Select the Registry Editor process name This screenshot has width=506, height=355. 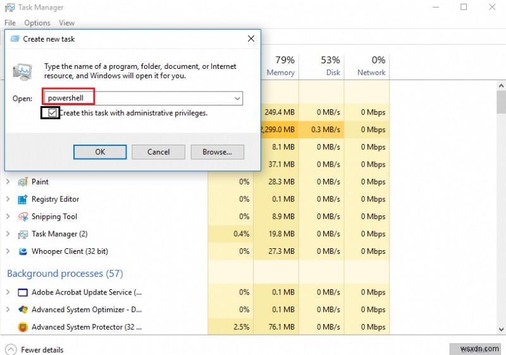pos(55,199)
